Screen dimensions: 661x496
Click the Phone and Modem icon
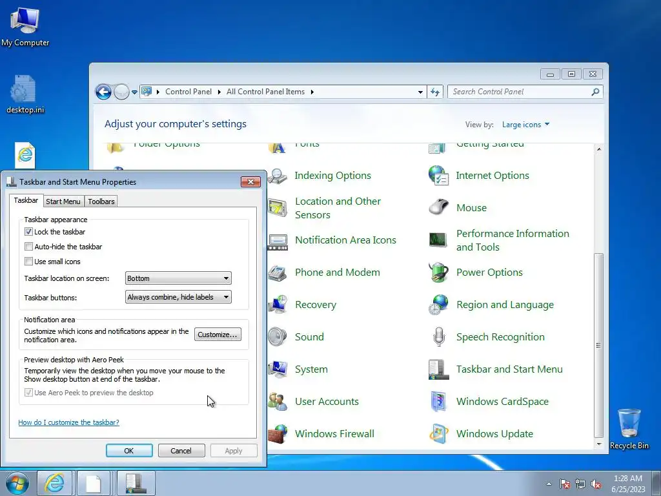coord(278,273)
